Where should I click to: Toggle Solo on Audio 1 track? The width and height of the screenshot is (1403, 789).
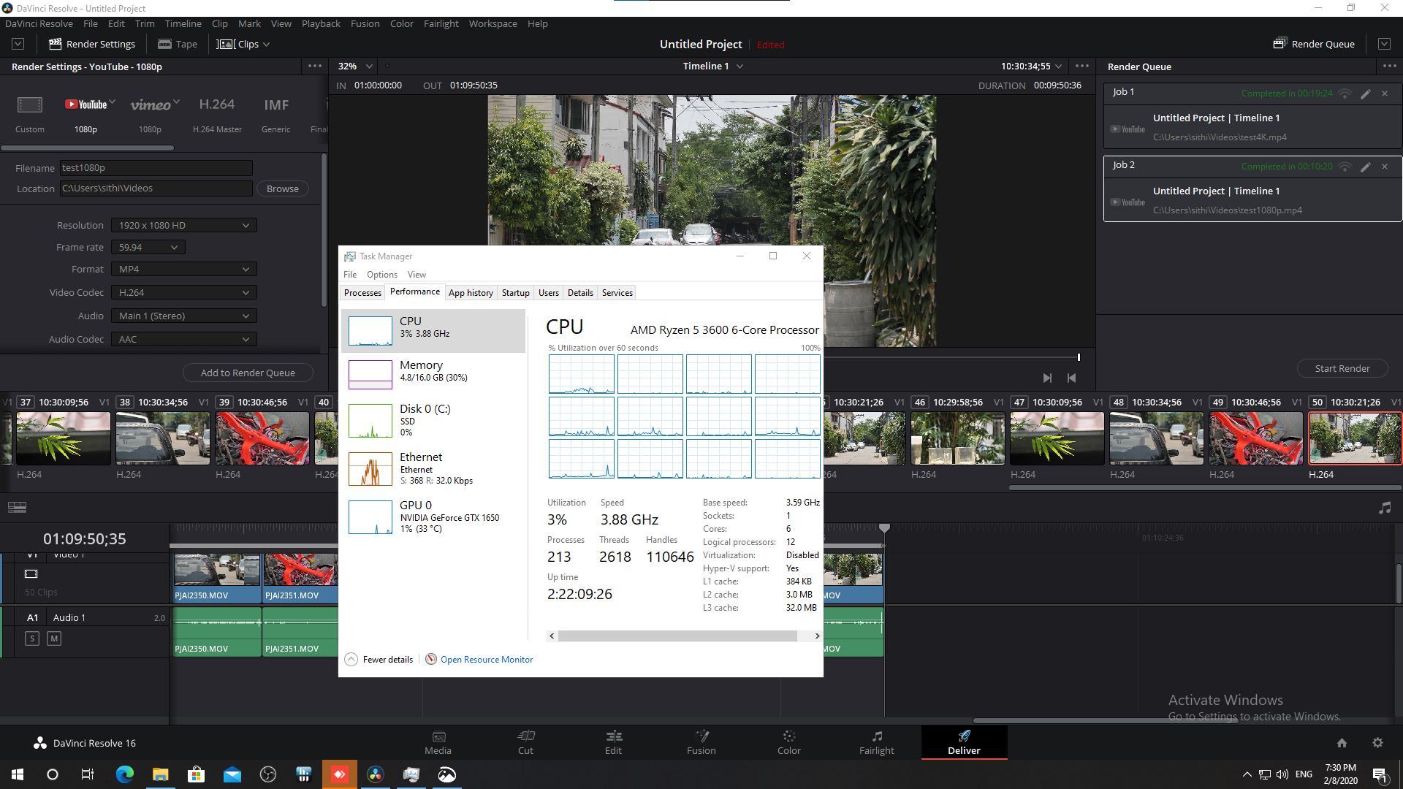32,639
